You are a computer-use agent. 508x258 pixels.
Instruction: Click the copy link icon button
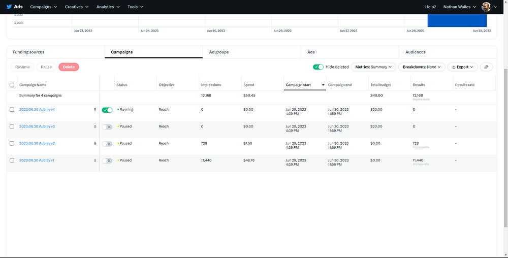click(486, 67)
